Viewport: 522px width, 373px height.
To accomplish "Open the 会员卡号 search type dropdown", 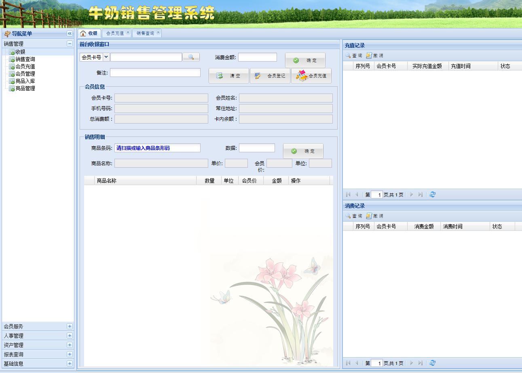I will [x=106, y=57].
